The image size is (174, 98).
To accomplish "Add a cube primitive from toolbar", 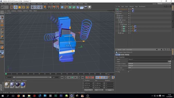I will coord(62,7).
